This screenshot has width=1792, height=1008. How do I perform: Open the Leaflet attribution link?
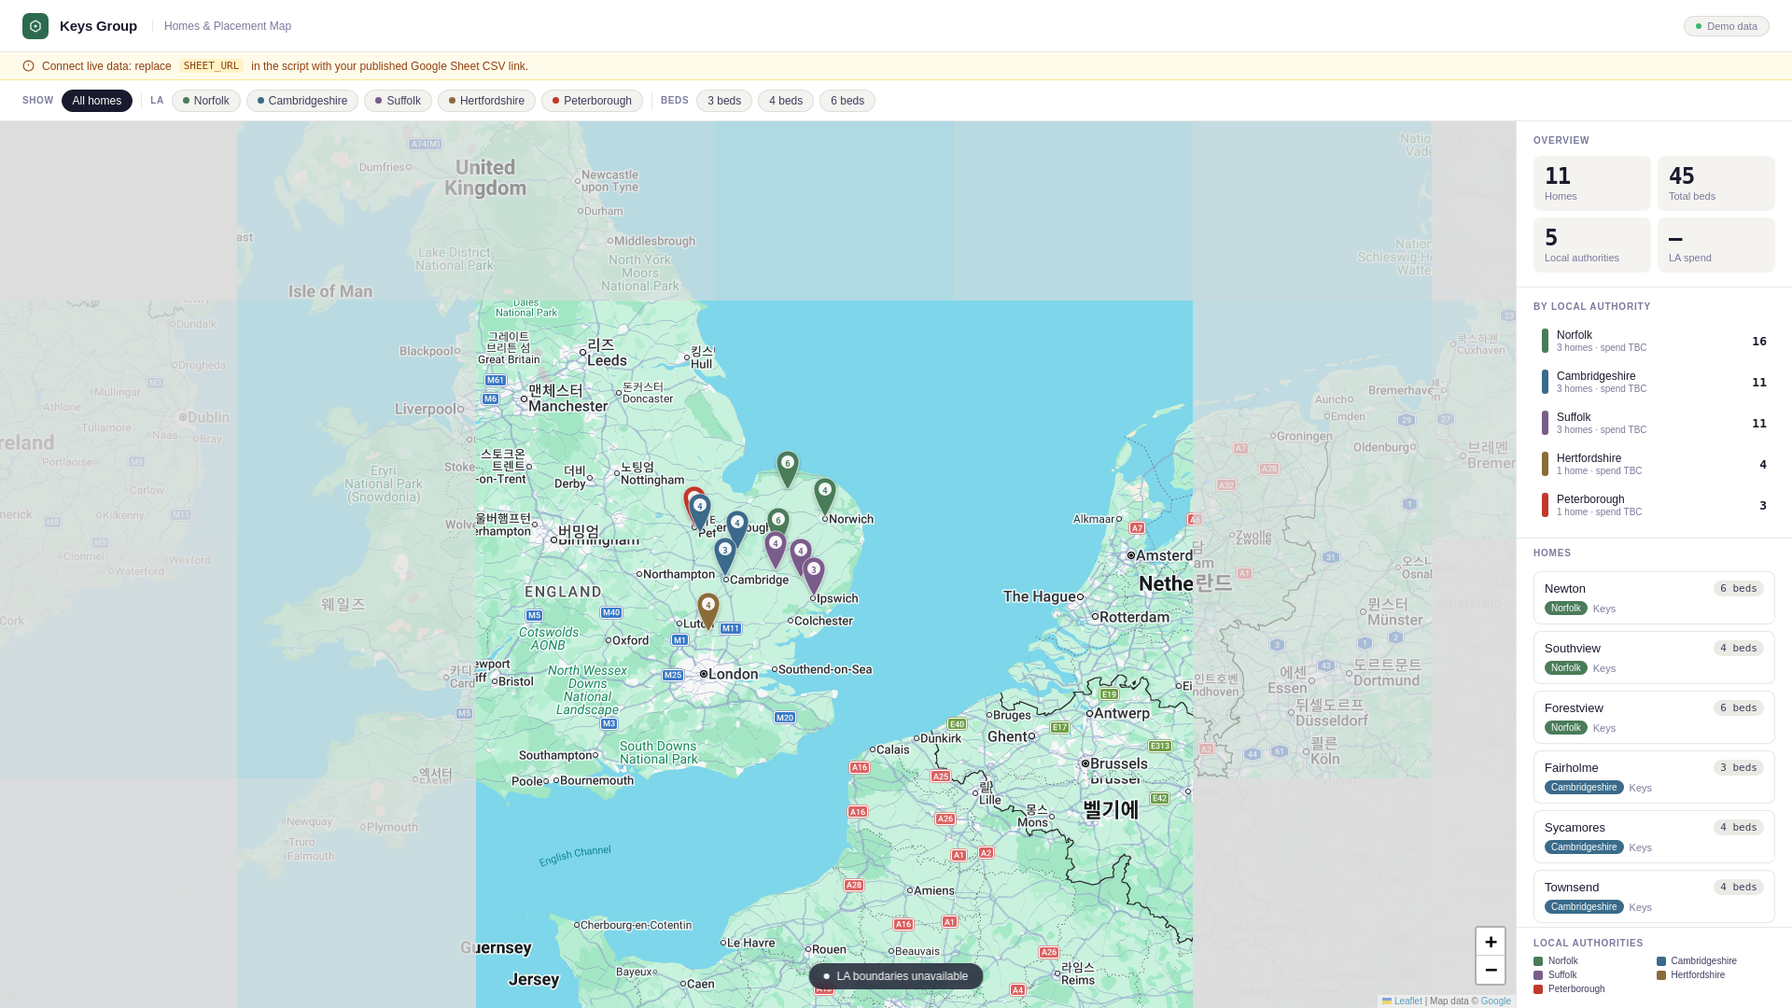[1408, 1001]
